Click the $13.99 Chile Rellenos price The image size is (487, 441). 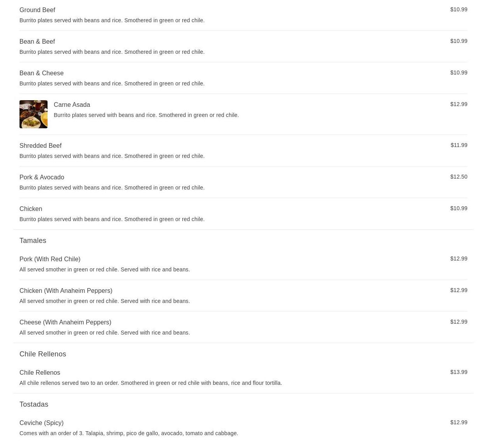coord(459,372)
